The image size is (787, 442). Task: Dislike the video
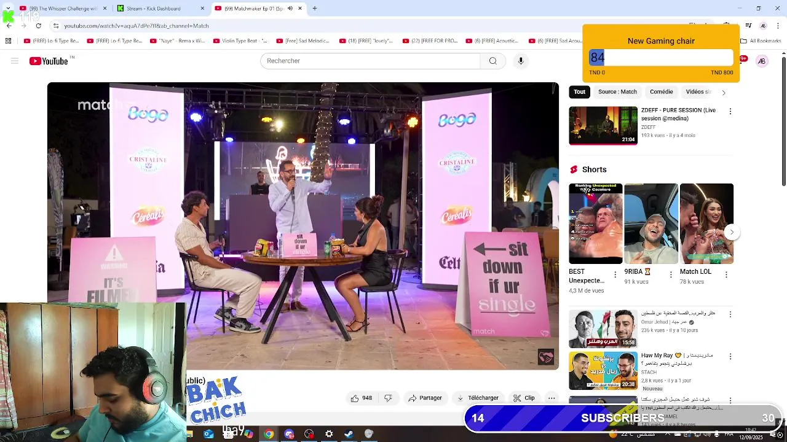[388, 398]
